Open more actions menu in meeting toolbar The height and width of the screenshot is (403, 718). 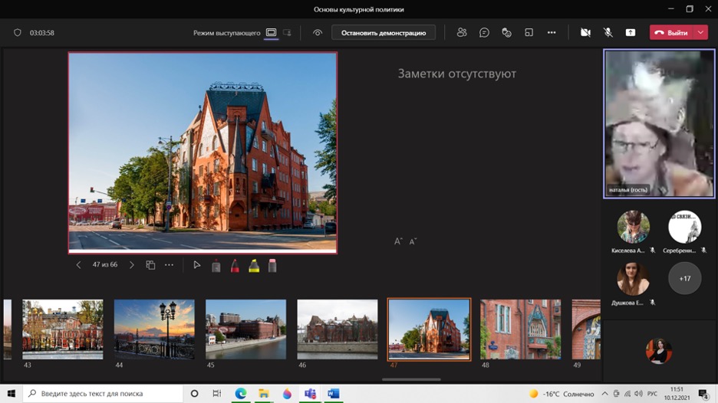(552, 33)
